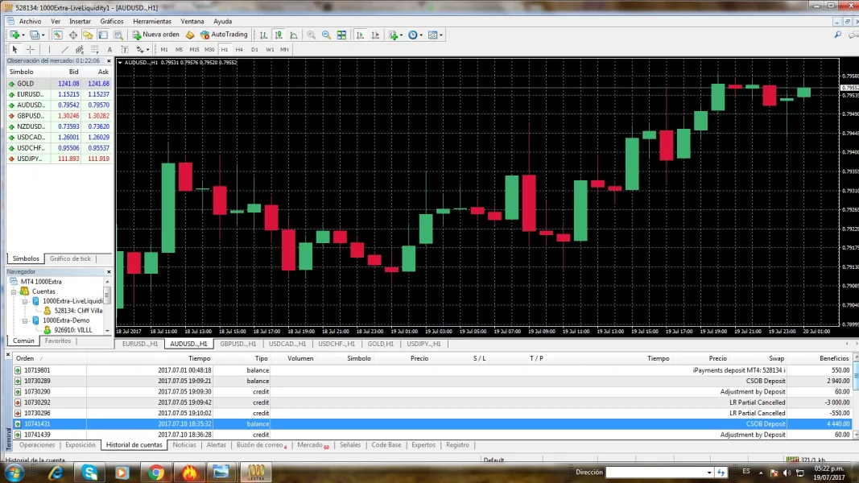Collapse the Cuentas tree node
The width and height of the screenshot is (859, 483).
click(x=14, y=291)
